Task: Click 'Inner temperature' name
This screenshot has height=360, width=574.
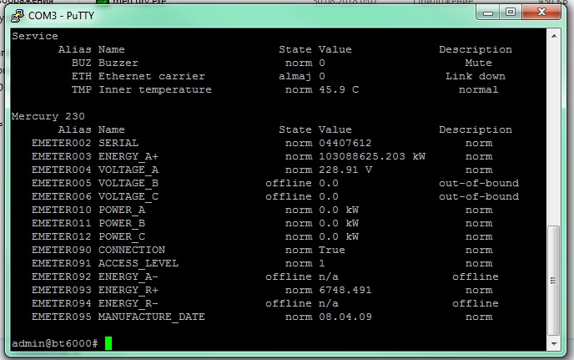Action: pyautogui.click(x=155, y=89)
